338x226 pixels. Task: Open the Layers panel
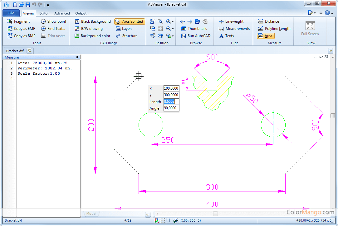pyautogui.click(x=124, y=29)
